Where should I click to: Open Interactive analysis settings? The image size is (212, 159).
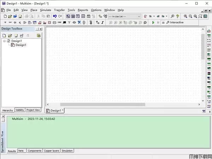click(x=175, y=23)
